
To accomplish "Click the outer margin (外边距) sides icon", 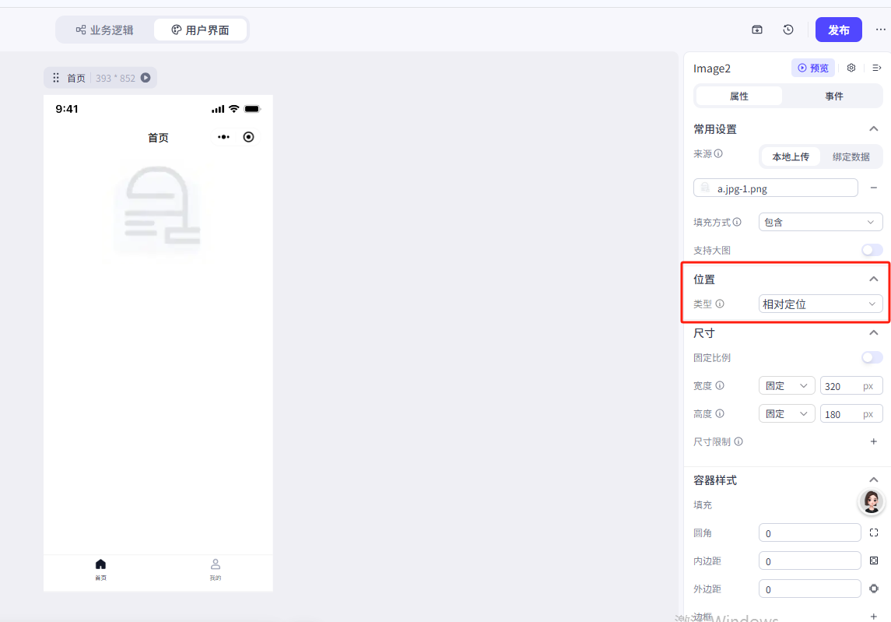I will coord(874,589).
